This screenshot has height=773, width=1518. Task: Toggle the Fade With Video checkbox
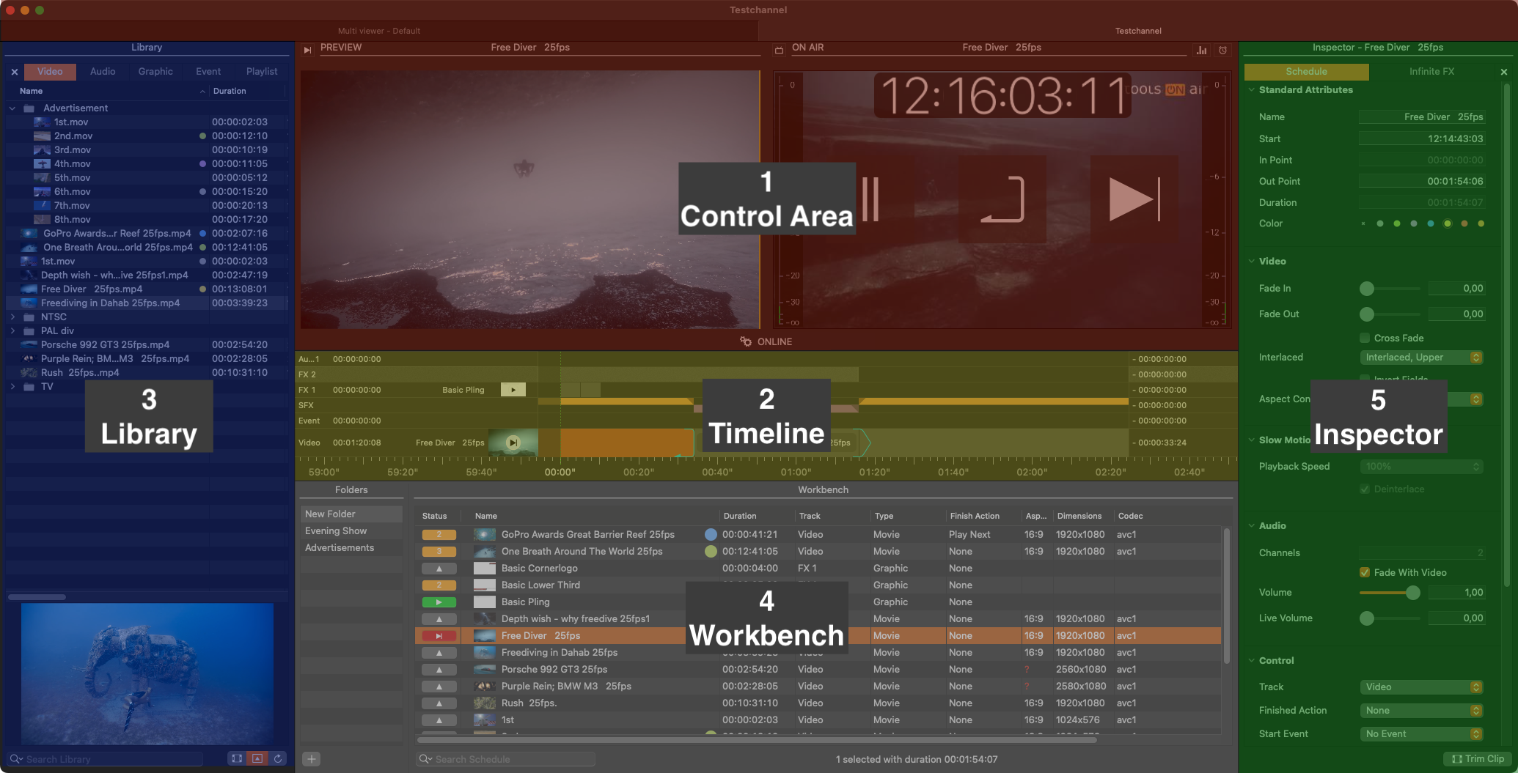pyautogui.click(x=1365, y=572)
